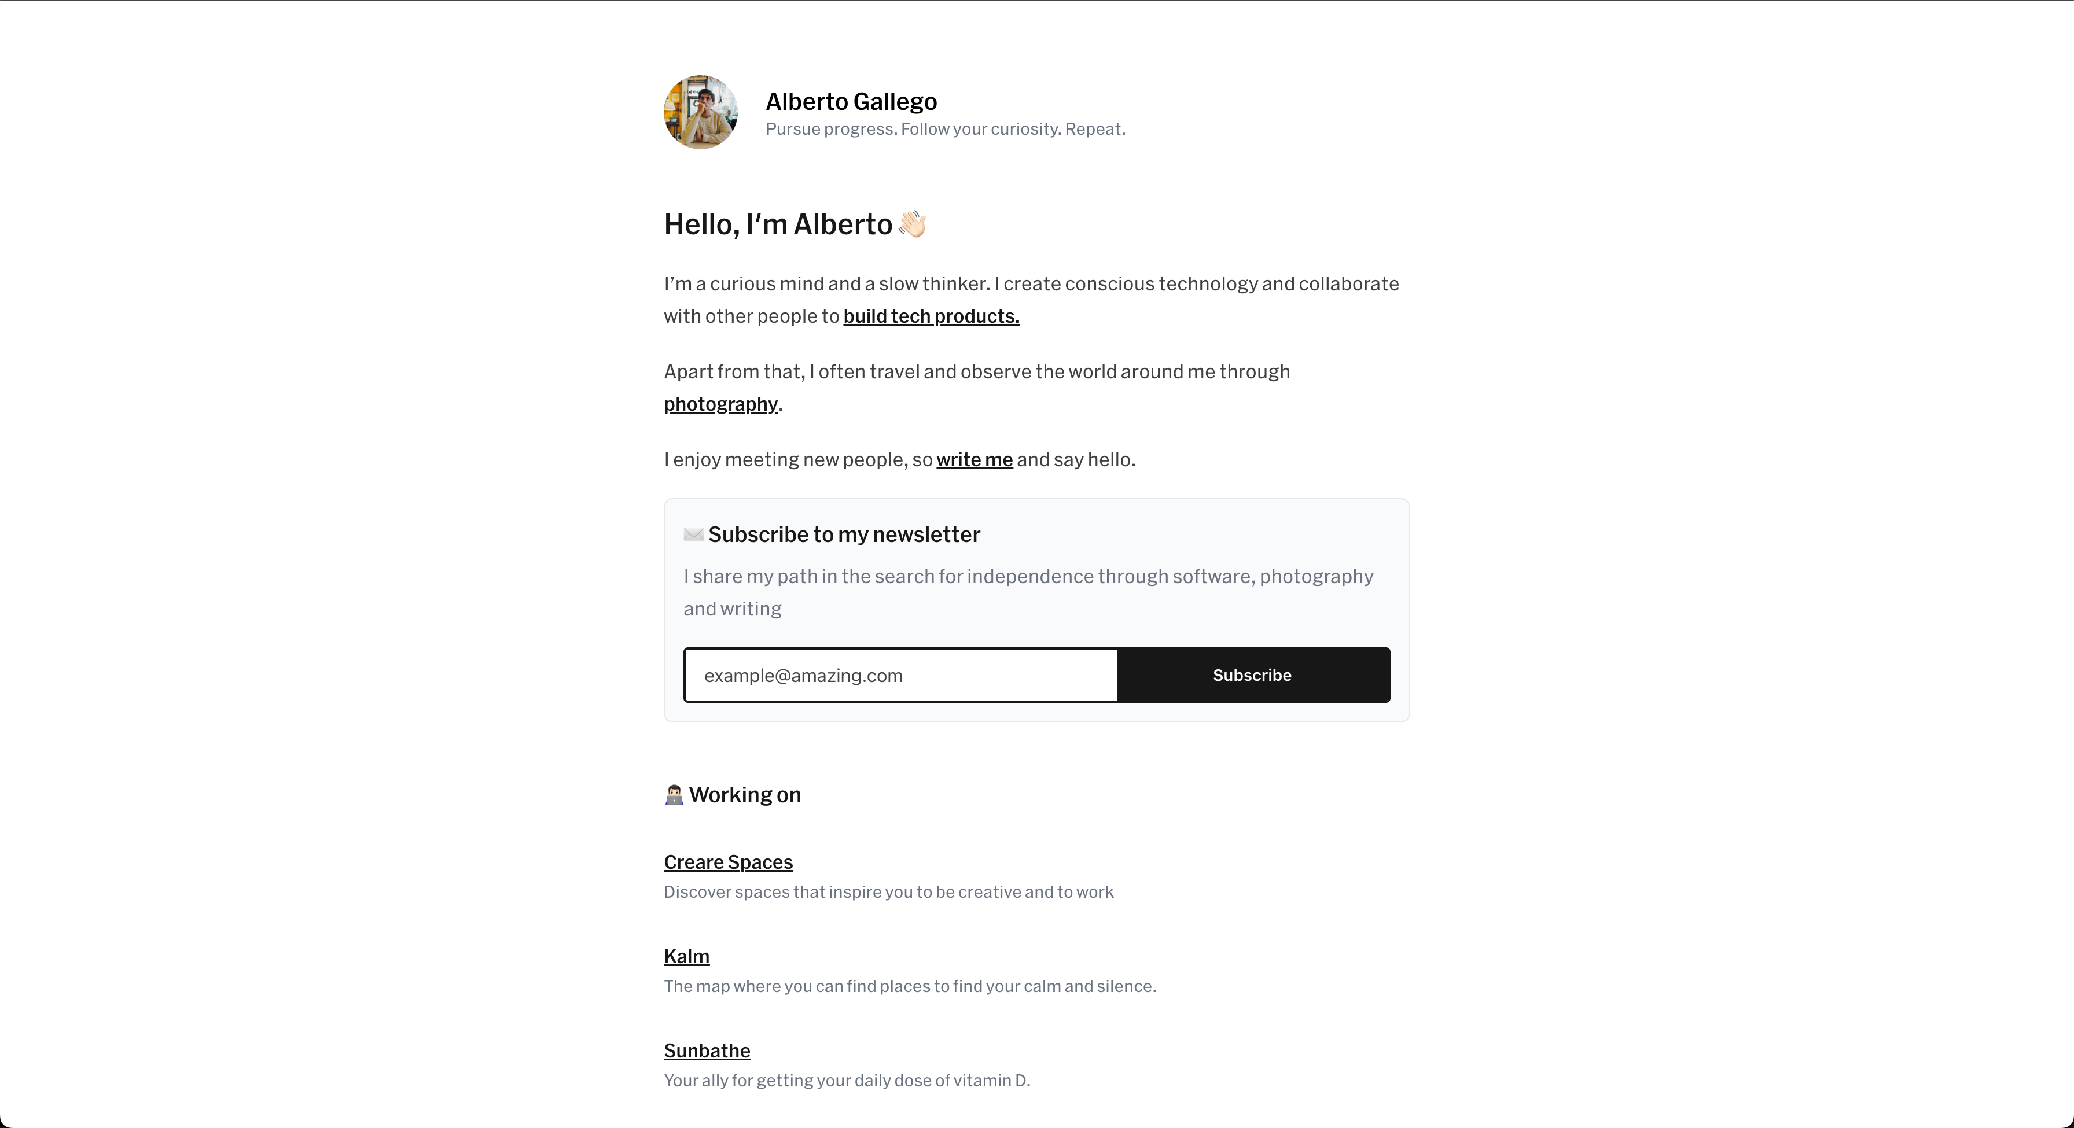Click the Hello, I'm Alberto heading
Screen dimensions: 2074x1128
[777, 224]
